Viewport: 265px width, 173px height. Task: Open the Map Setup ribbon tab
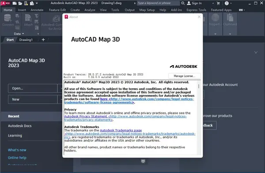tap(147, 10)
